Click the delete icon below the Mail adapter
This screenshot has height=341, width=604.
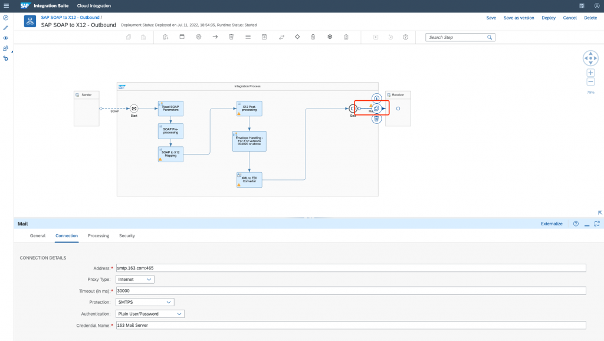coord(377,119)
